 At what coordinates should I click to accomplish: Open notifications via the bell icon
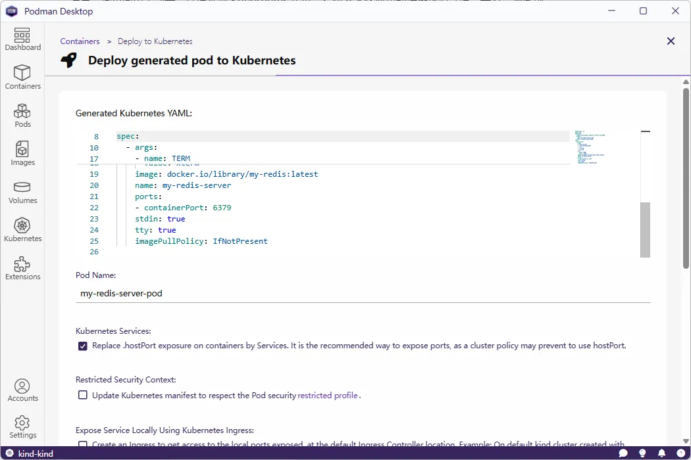pyautogui.click(x=661, y=453)
